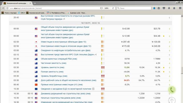The height and width of the screenshot is (103, 183).
Task: Reload the page with the refresh icon
Action: (113, 8)
